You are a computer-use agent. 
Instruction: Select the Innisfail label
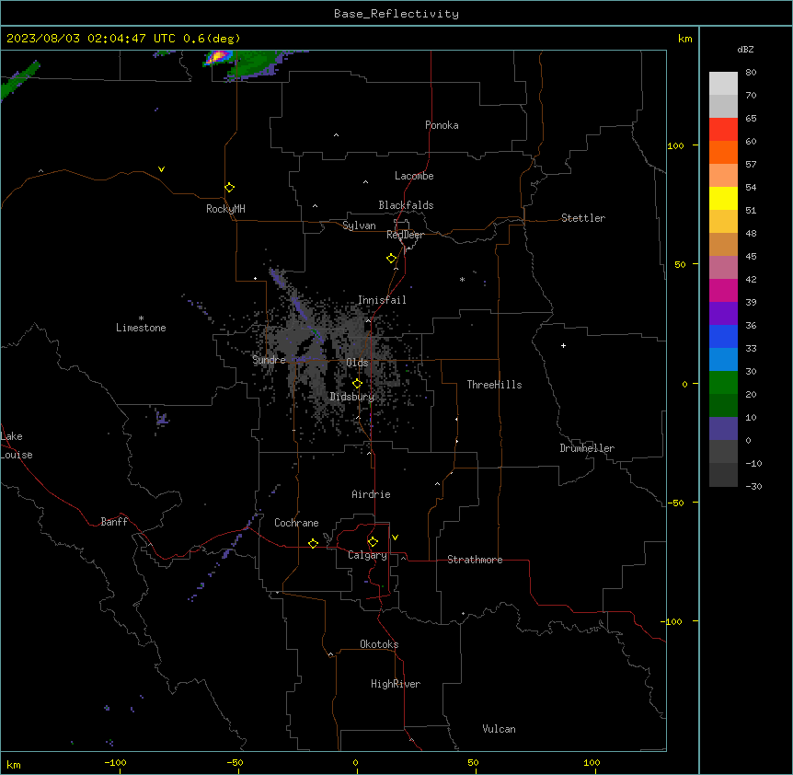point(382,300)
